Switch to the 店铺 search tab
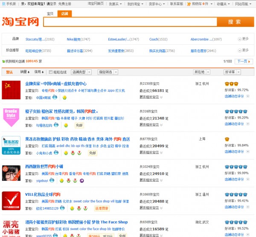Viewport: 256px width, 237px height. 65,14
